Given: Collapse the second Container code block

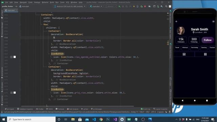Looking at the screenshot, I should click(x=20, y=67).
